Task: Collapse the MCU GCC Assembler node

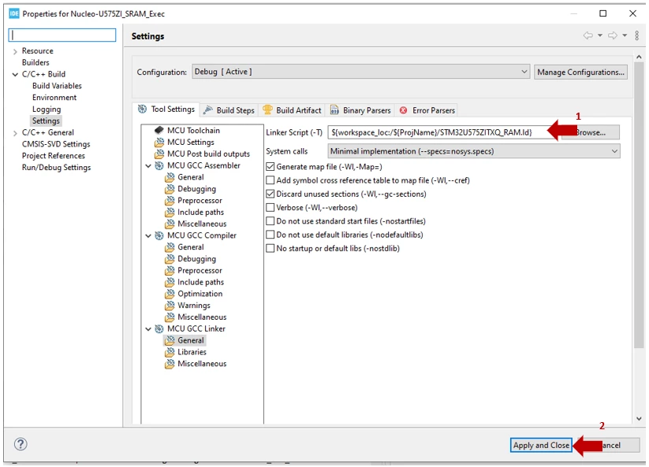Action: point(148,165)
